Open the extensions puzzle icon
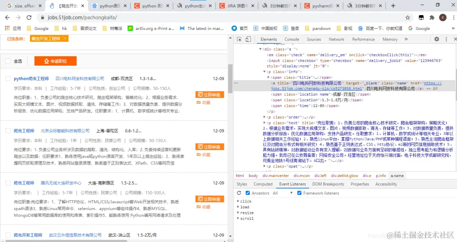This screenshot has width=457, height=242. [x=432, y=17]
